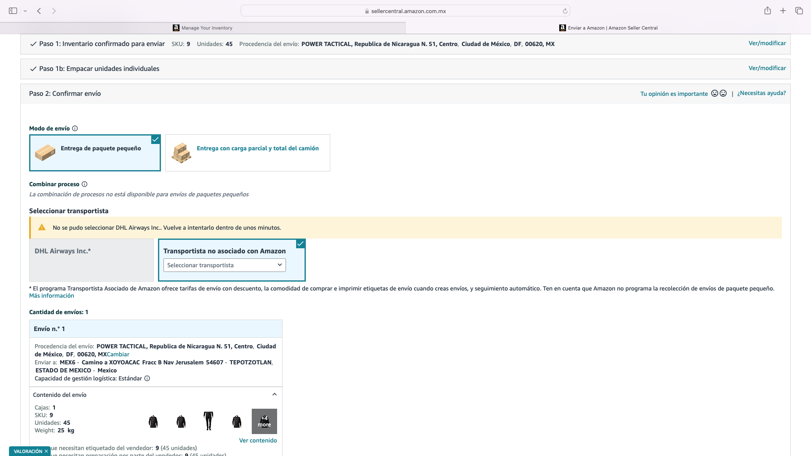Close the VALORACIÓN feedback badge
This screenshot has height=456, width=811.
(46, 451)
